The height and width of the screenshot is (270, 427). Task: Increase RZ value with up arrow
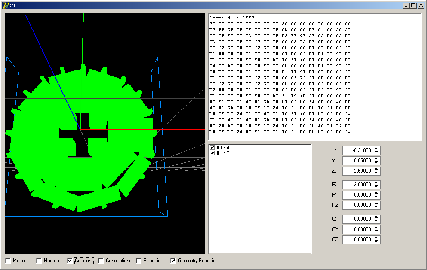[376, 203]
